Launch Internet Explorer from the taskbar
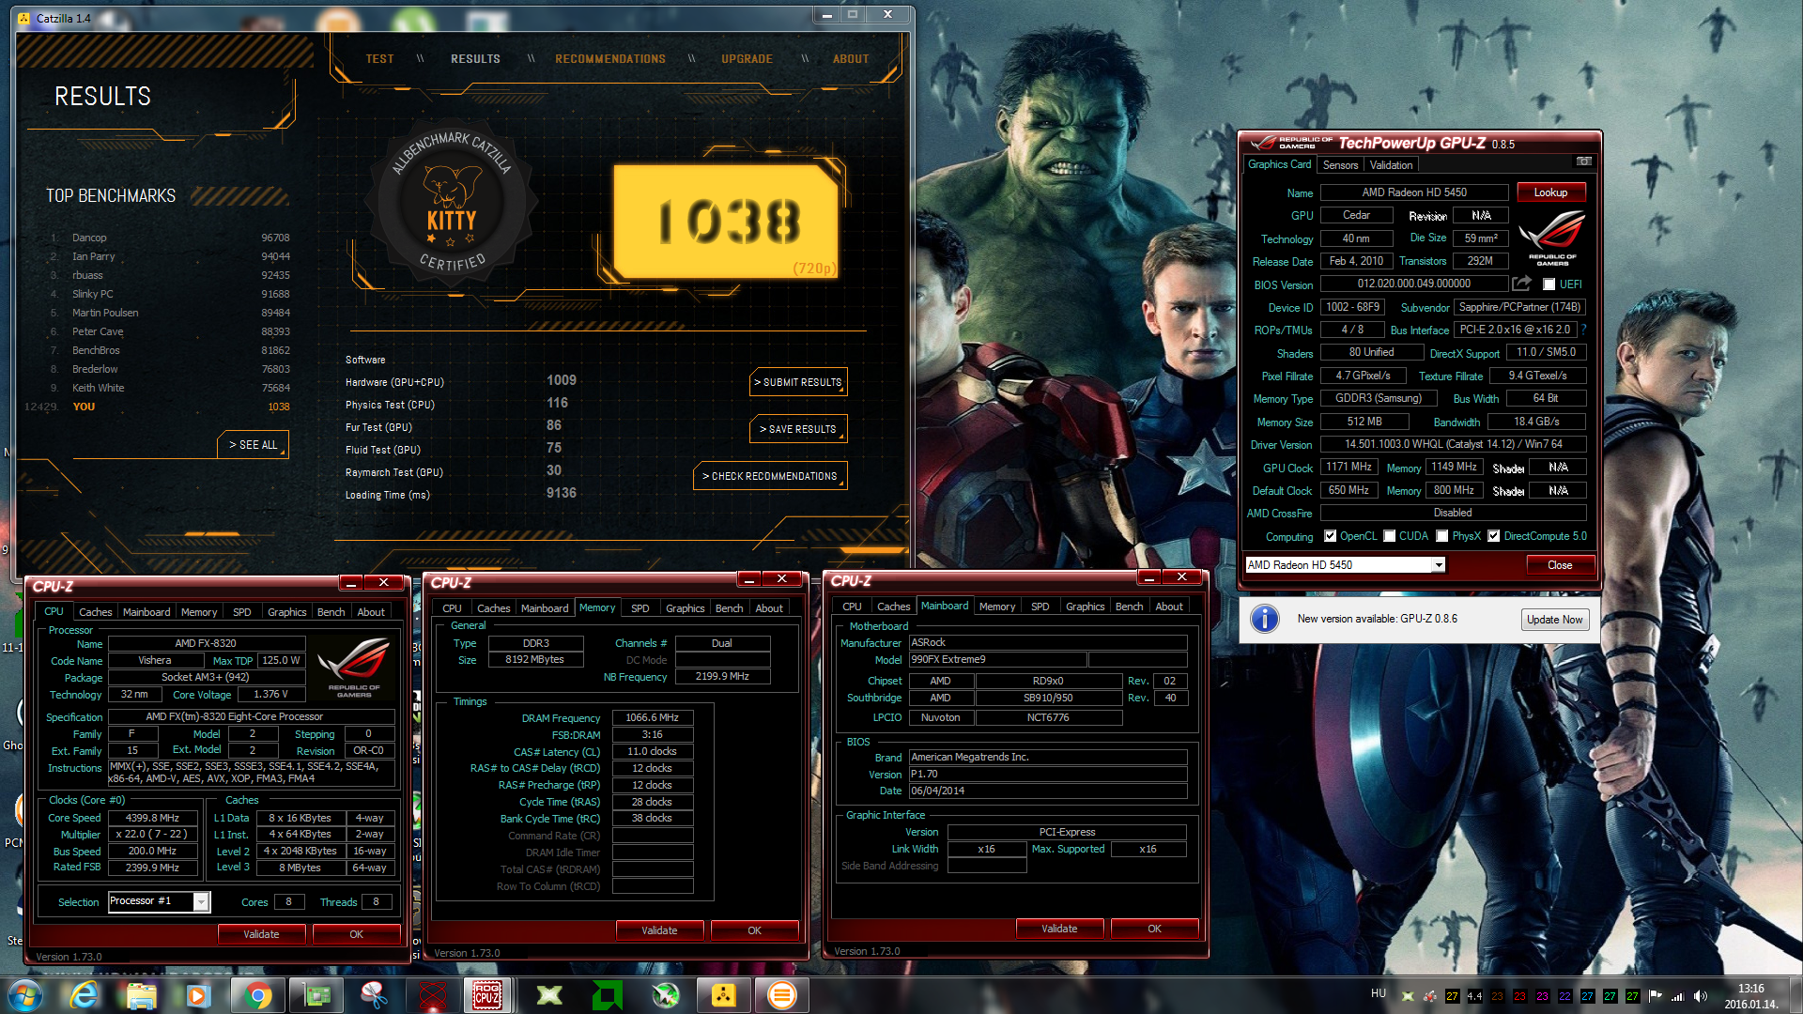The height and width of the screenshot is (1014, 1803). 83,995
